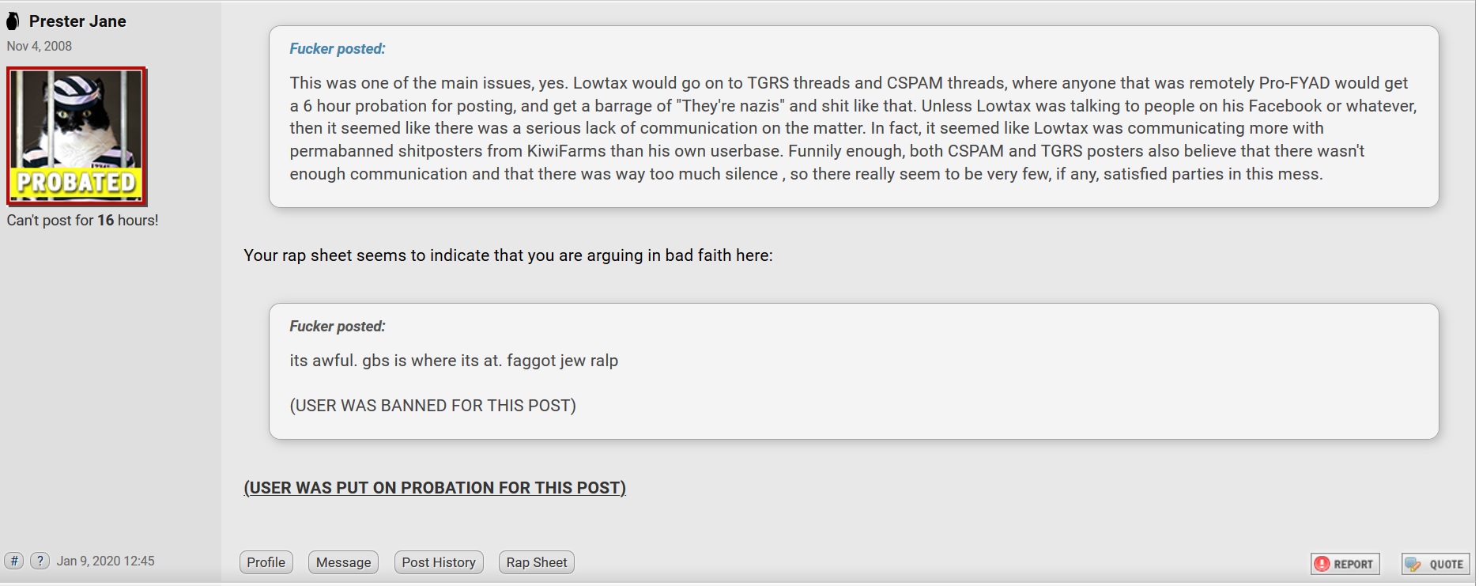Click the second 'Fucker posted:' quote header
1479x586 pixels.
pos(338,327)
